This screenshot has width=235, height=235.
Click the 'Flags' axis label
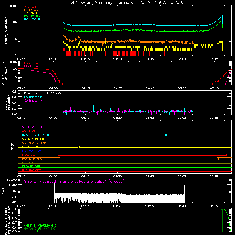[x=12, y=147]
